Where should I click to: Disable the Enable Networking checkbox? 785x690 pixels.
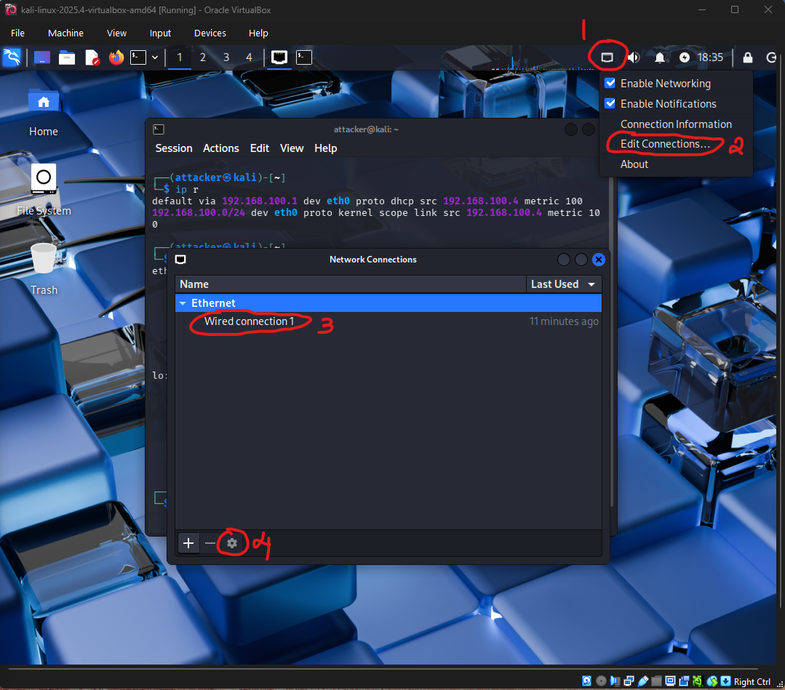coord(610,83)
